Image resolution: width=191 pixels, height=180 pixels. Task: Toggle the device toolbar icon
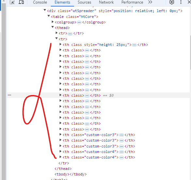pyautogui.click(x=21, y=2)
